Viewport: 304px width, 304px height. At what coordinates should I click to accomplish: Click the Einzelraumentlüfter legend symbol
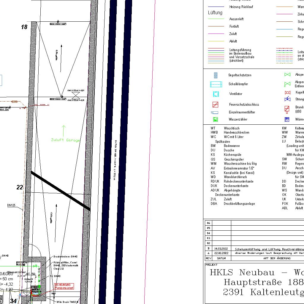tap(214, 113)
